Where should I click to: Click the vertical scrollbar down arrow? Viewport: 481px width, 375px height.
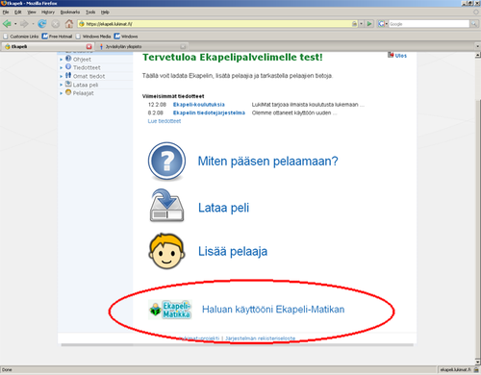(477, 362)
